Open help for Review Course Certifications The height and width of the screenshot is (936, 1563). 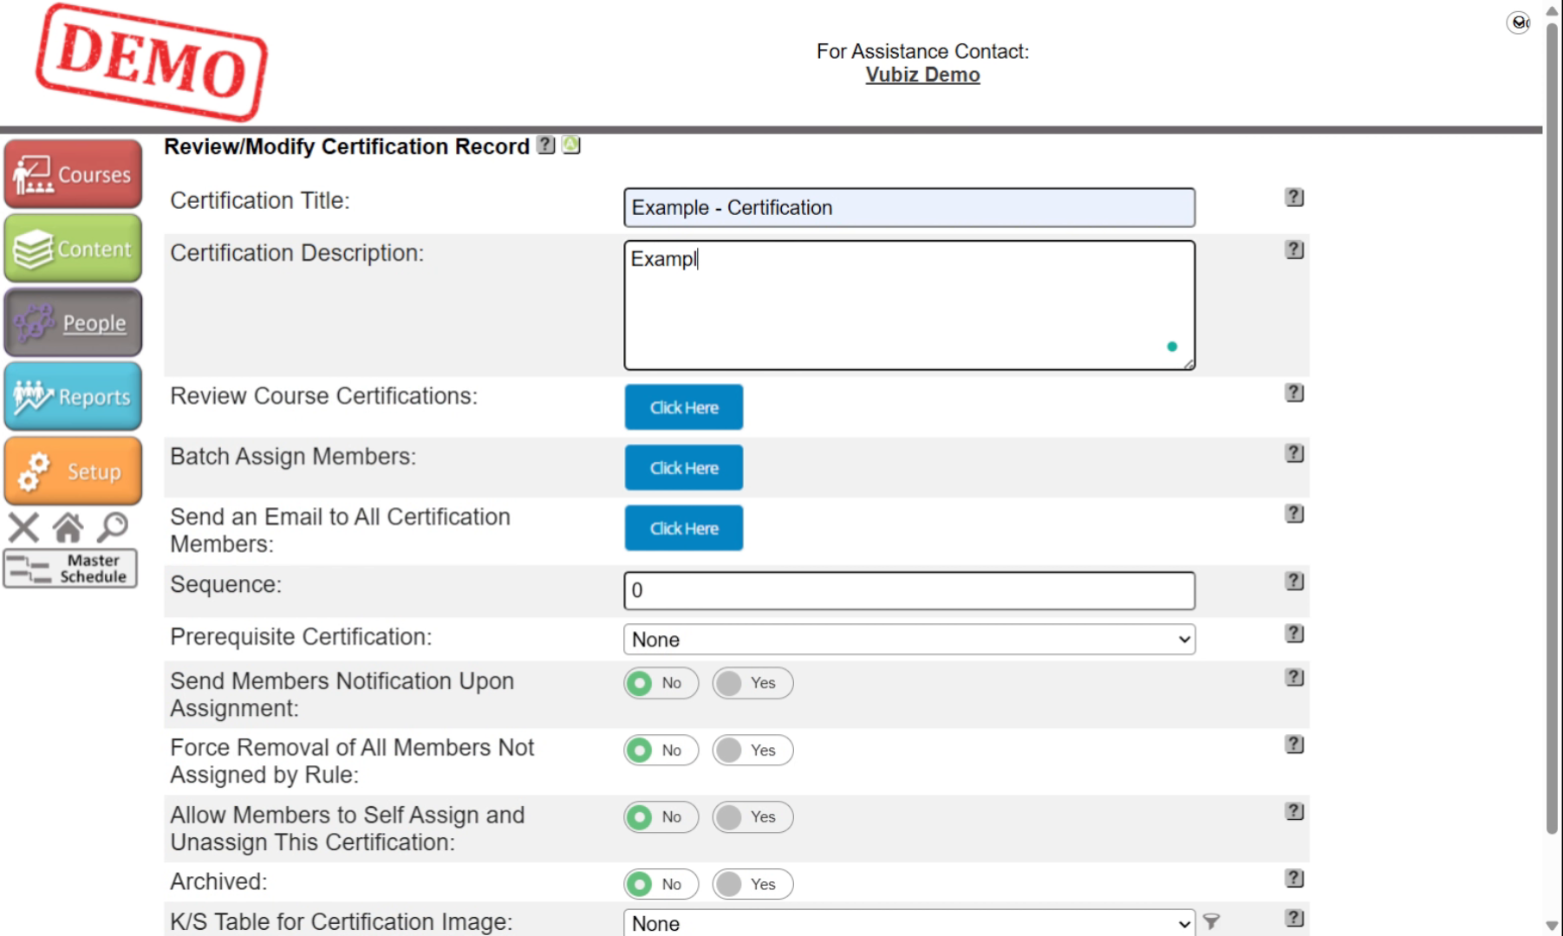coord(1294,393)
